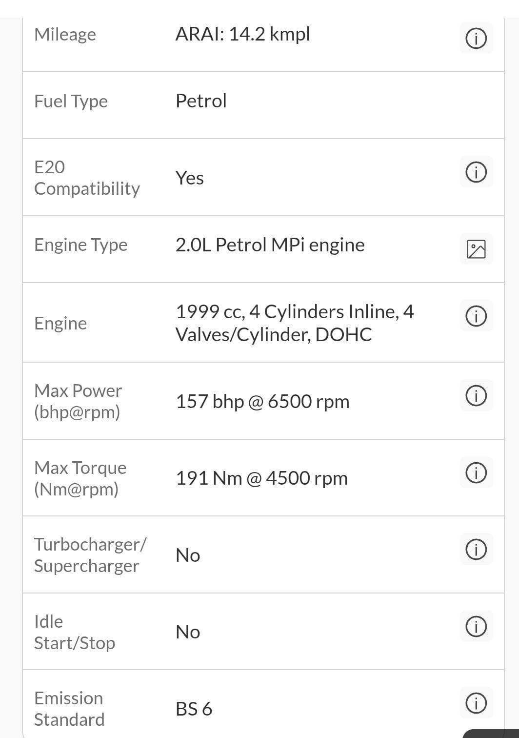This screenshot has height=738, width=519.
Task: Click the 'Turbocharger/ Supercharger' label
Action: (90, 555)
